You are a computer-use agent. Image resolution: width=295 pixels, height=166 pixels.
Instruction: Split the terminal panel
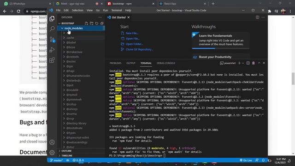[x=248, y=63]
